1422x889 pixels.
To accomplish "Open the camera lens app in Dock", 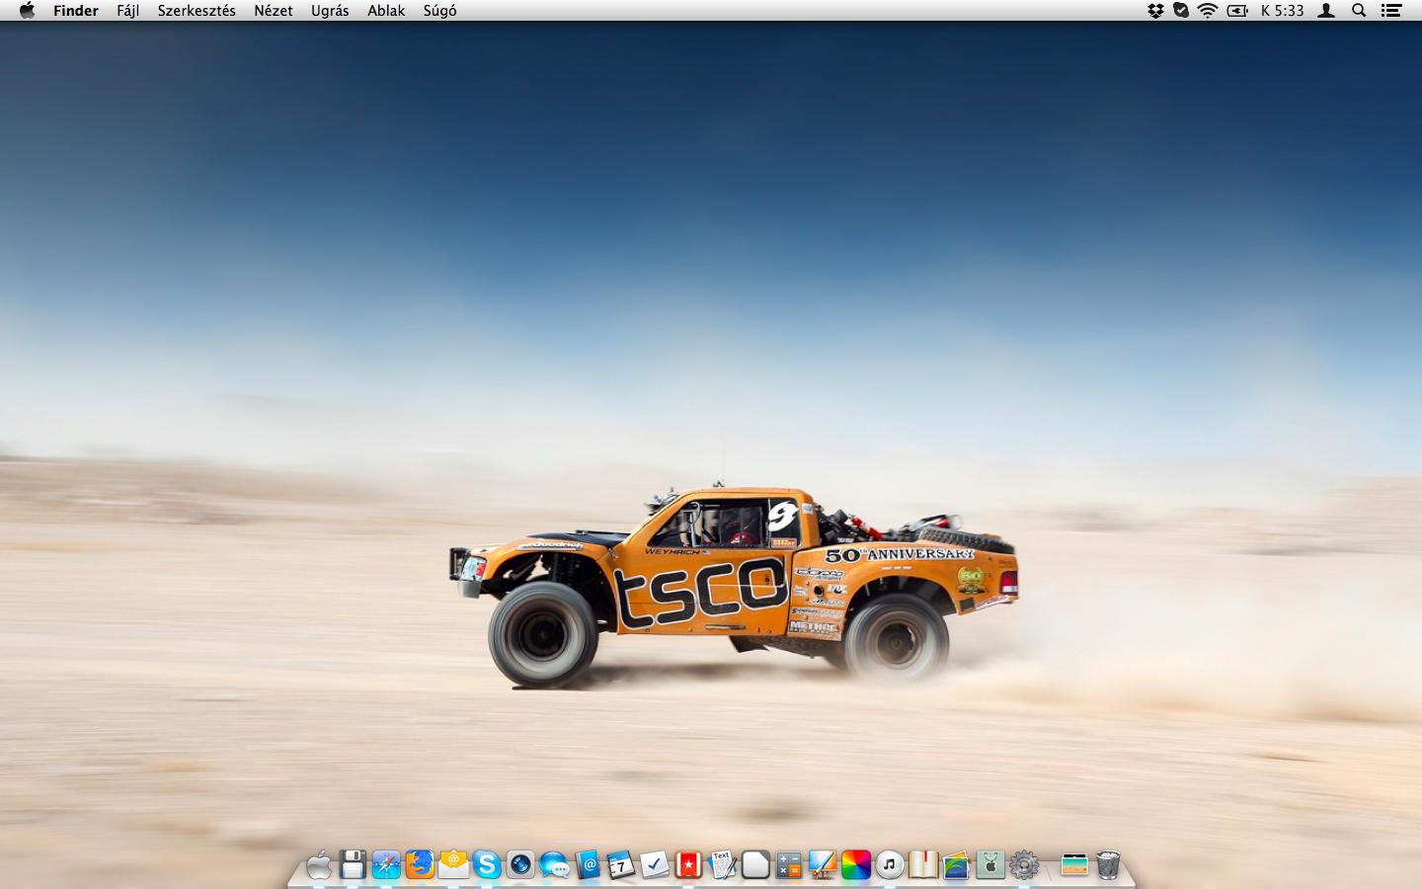I will pos(520,865).
